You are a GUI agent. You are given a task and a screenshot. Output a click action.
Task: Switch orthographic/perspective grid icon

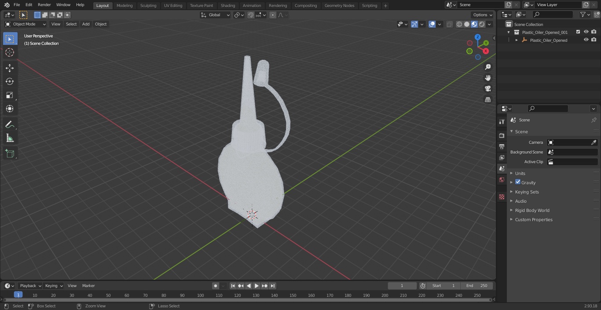point(487,100)
